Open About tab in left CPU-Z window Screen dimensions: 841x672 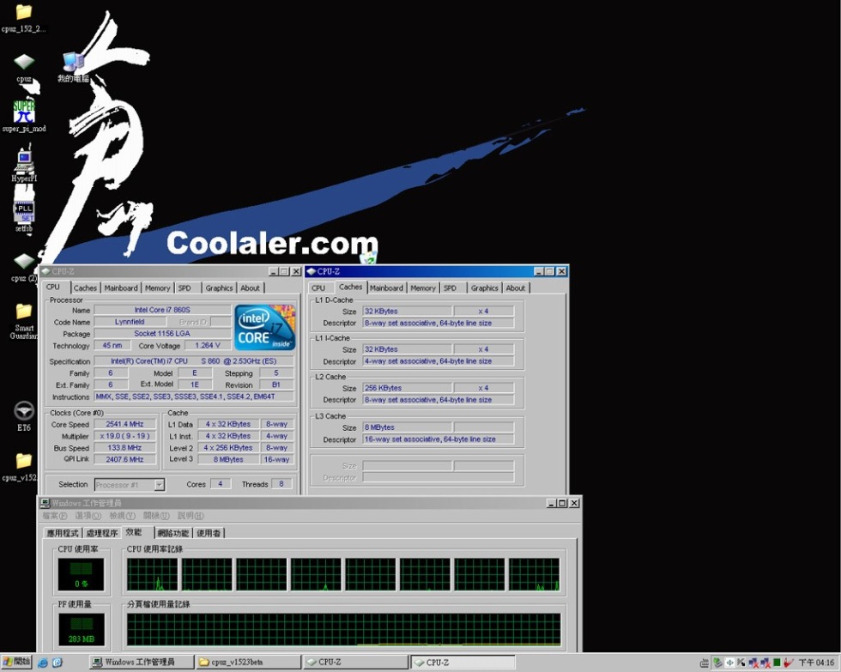pyautogui.click(x=250, y=288)
